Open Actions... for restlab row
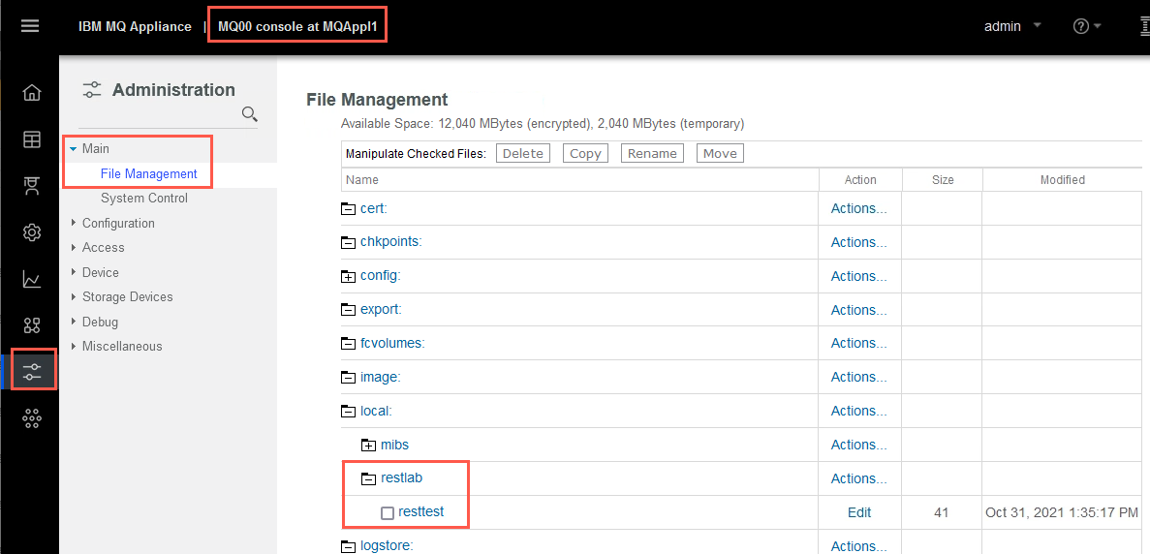1150x554 pixels. [x=858, y=478]
